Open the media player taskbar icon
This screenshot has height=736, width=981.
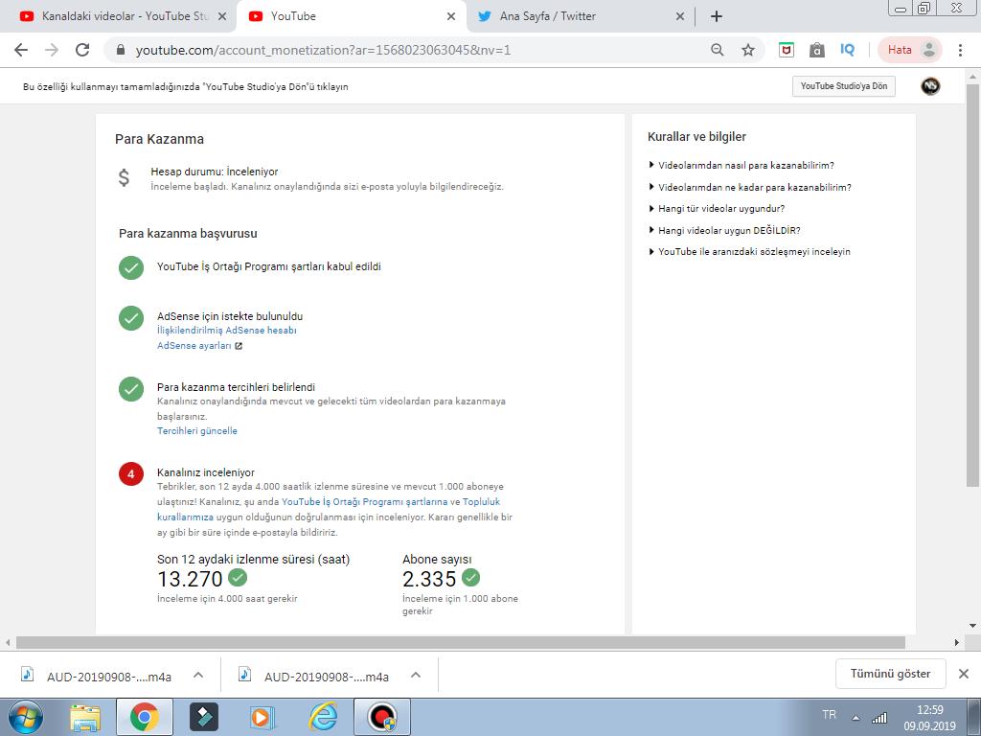[262, 717]
